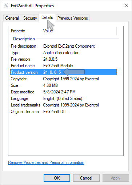Select the Language property label
This screenshot has height=185, width=132.
pos(20,98)
